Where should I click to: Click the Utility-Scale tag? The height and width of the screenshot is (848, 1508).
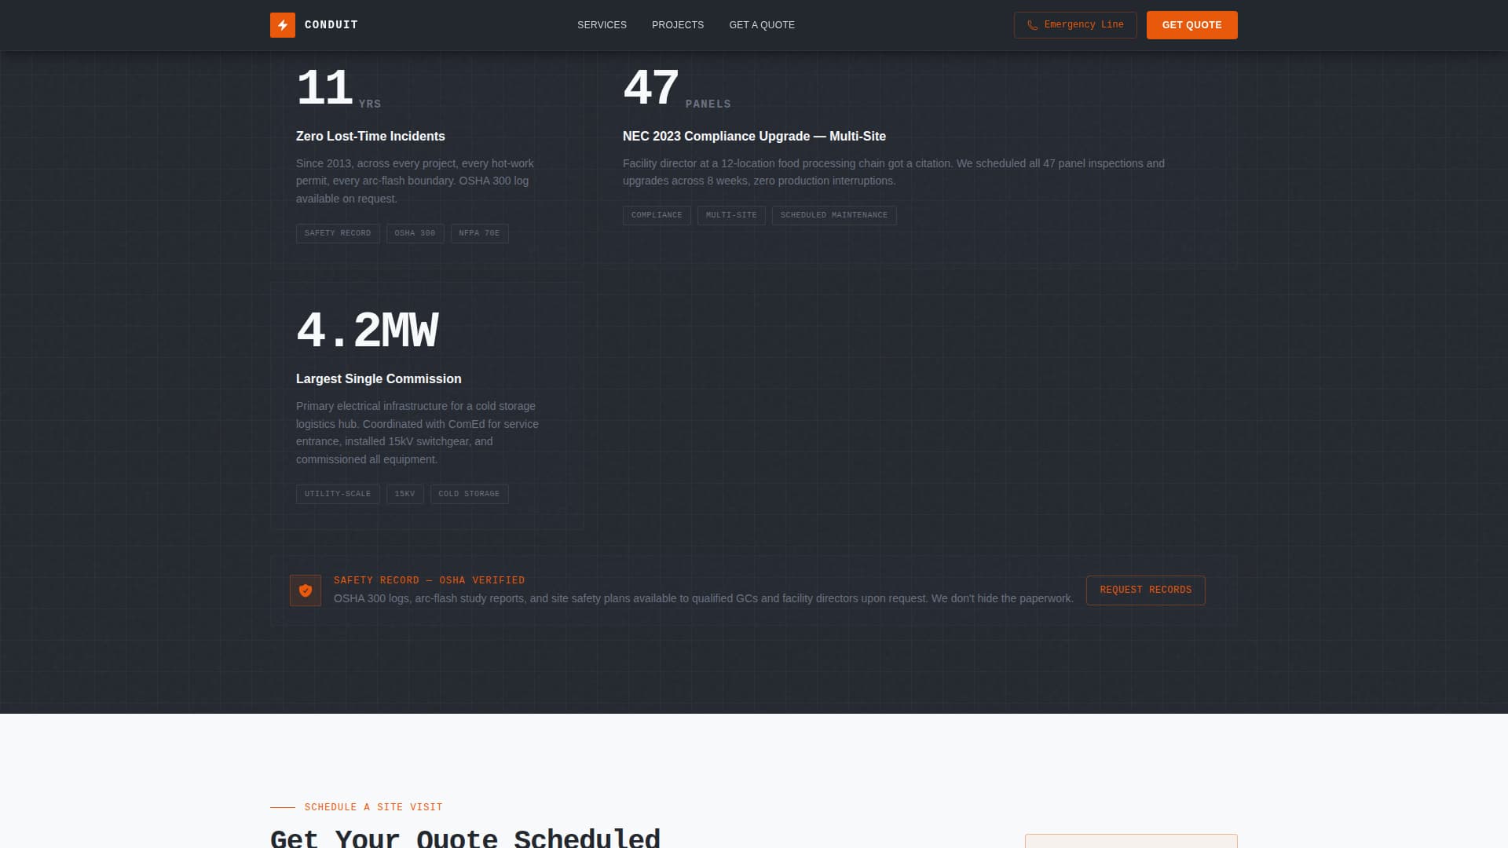coord(338,494)
